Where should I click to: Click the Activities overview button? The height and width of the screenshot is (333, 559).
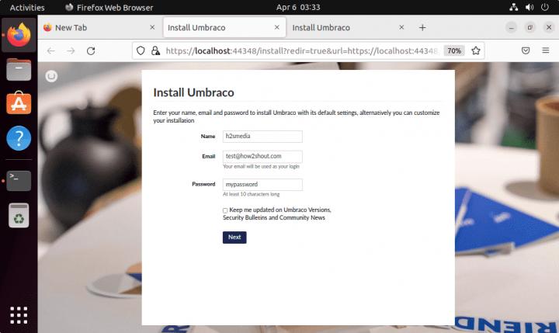tap(27, 8)
